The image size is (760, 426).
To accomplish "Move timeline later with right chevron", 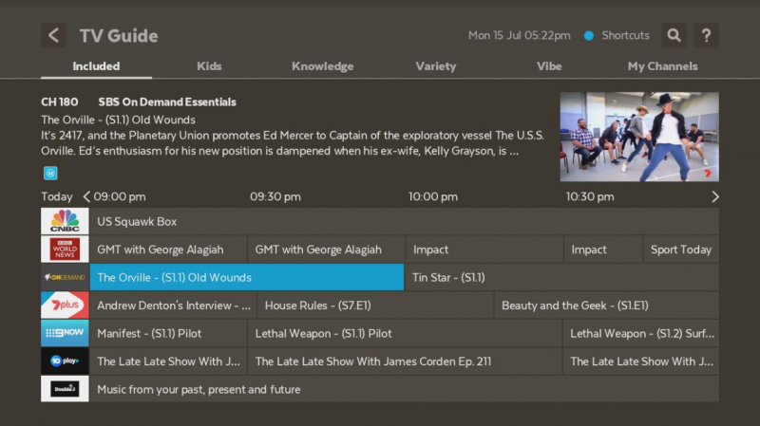I will 715,196.
